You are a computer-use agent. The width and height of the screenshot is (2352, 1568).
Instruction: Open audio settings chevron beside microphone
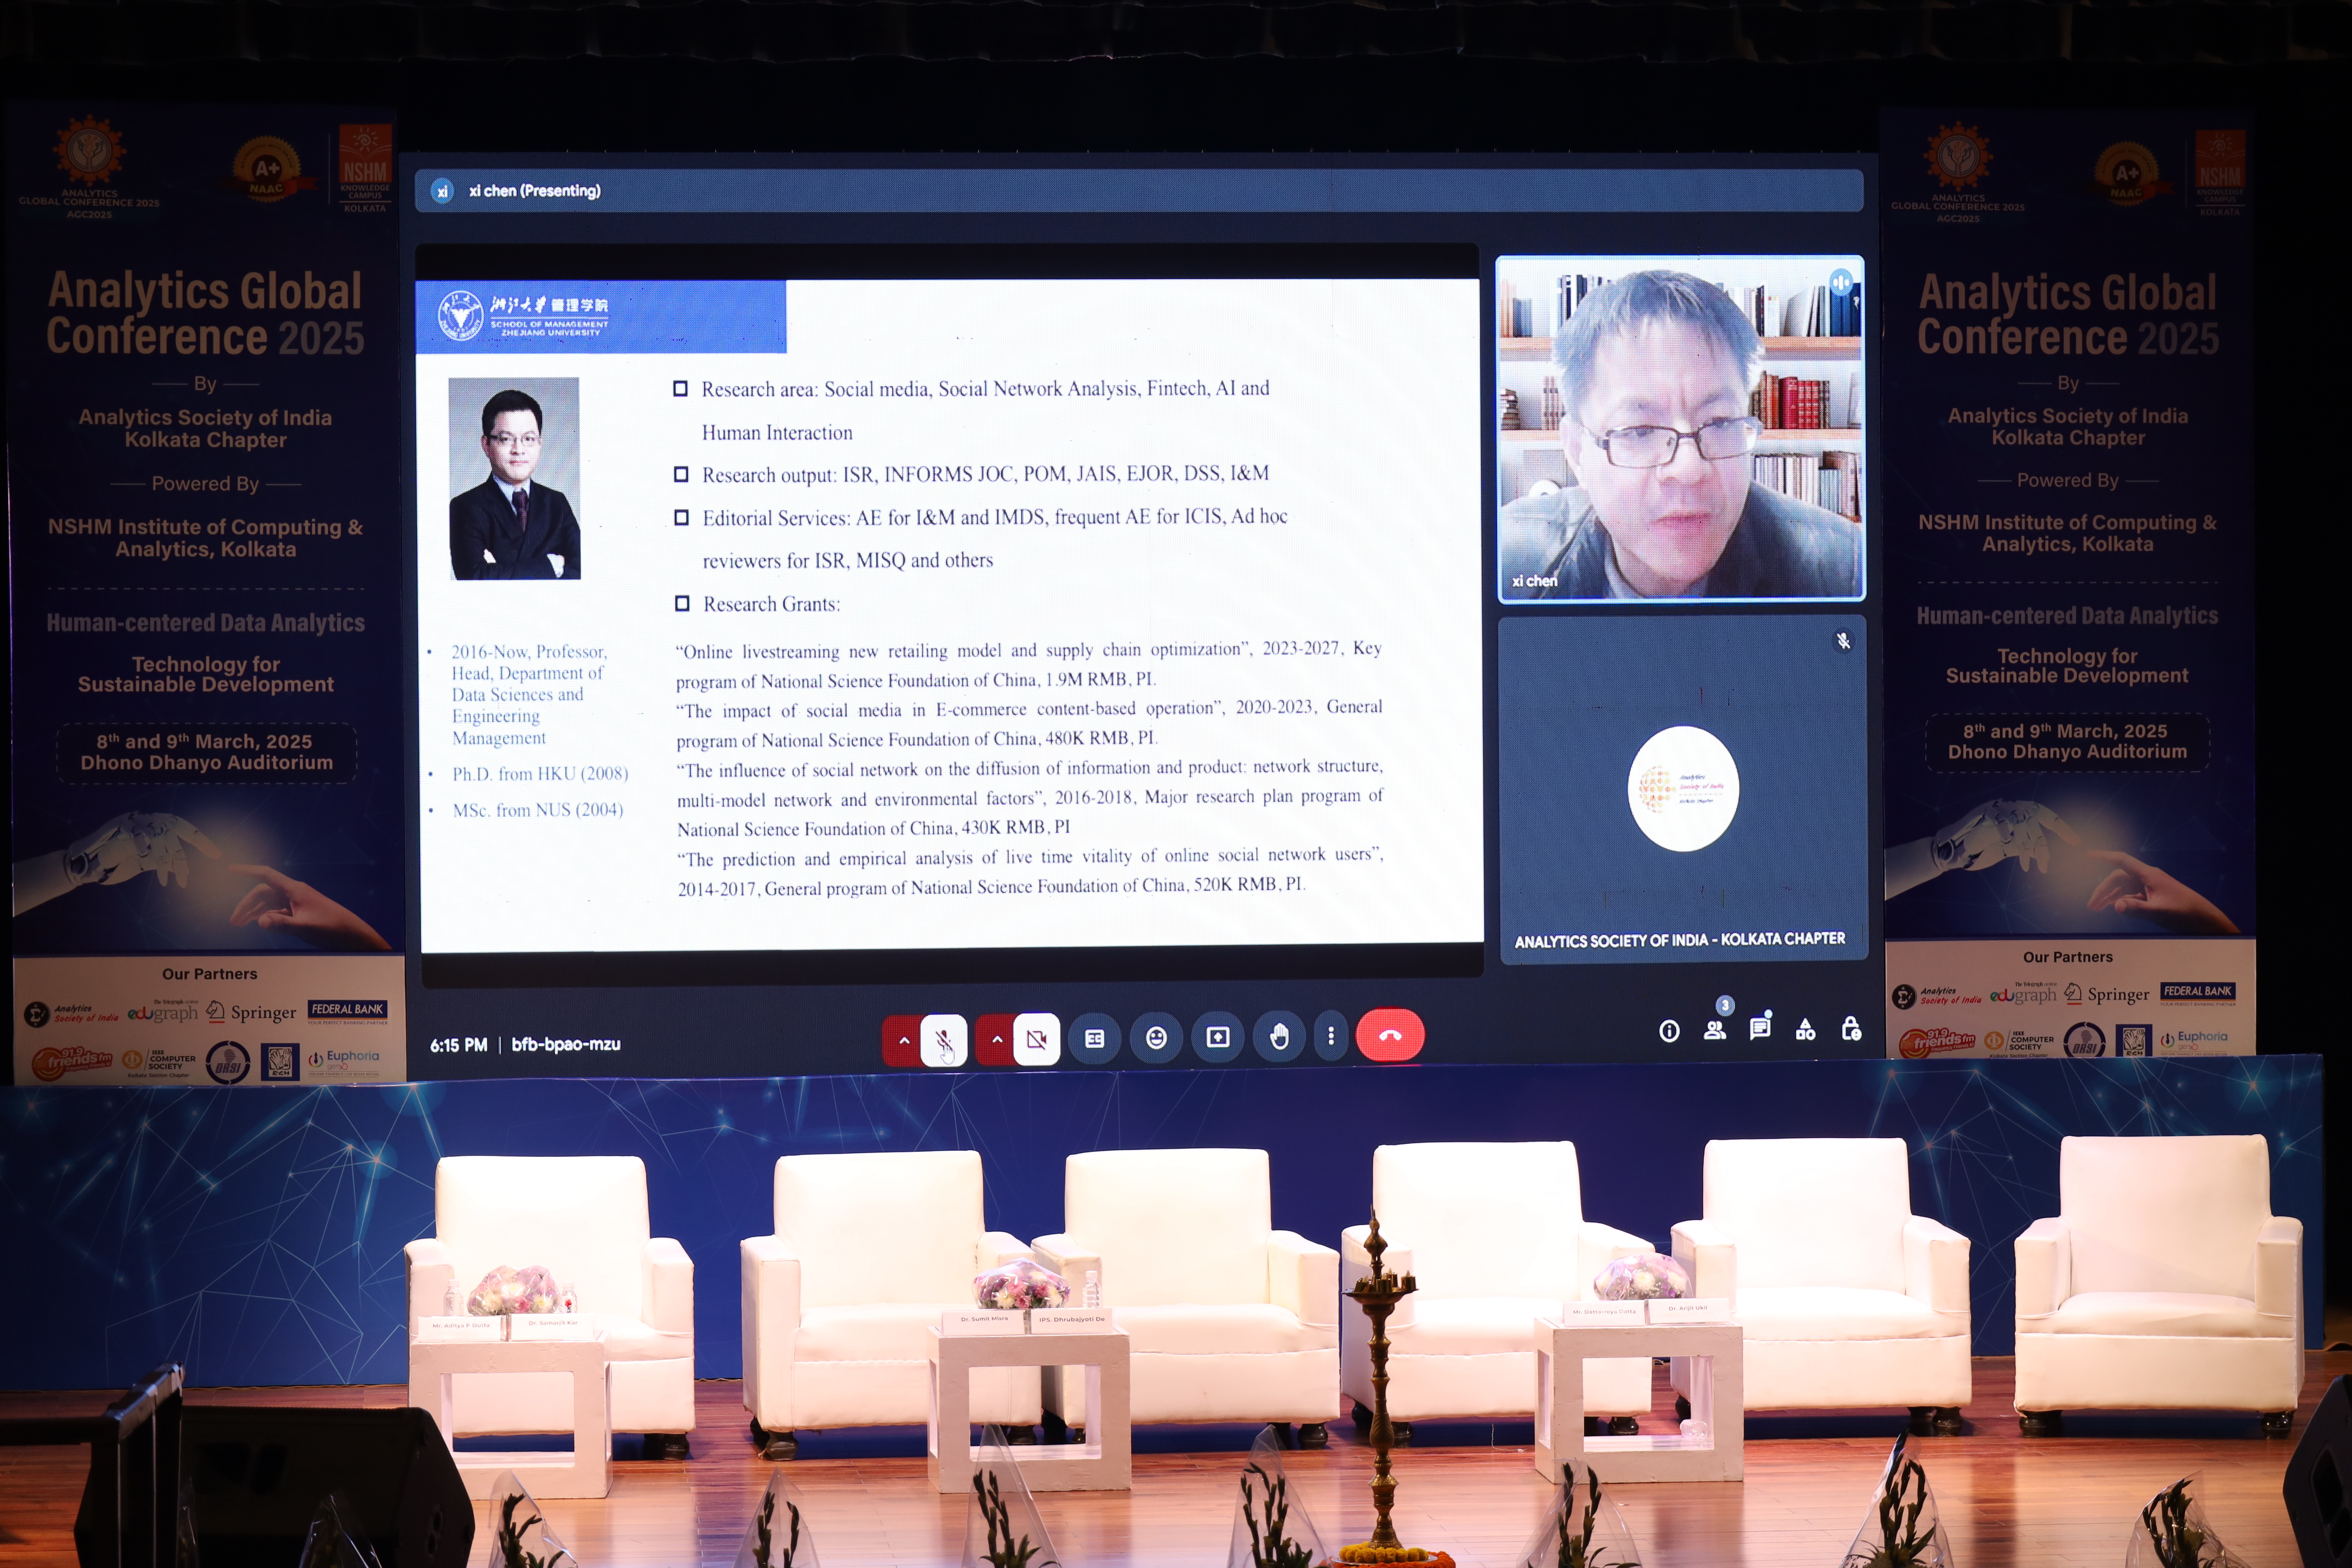point(903,1040)
